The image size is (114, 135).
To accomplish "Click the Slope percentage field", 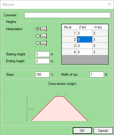I will [42, 75].
